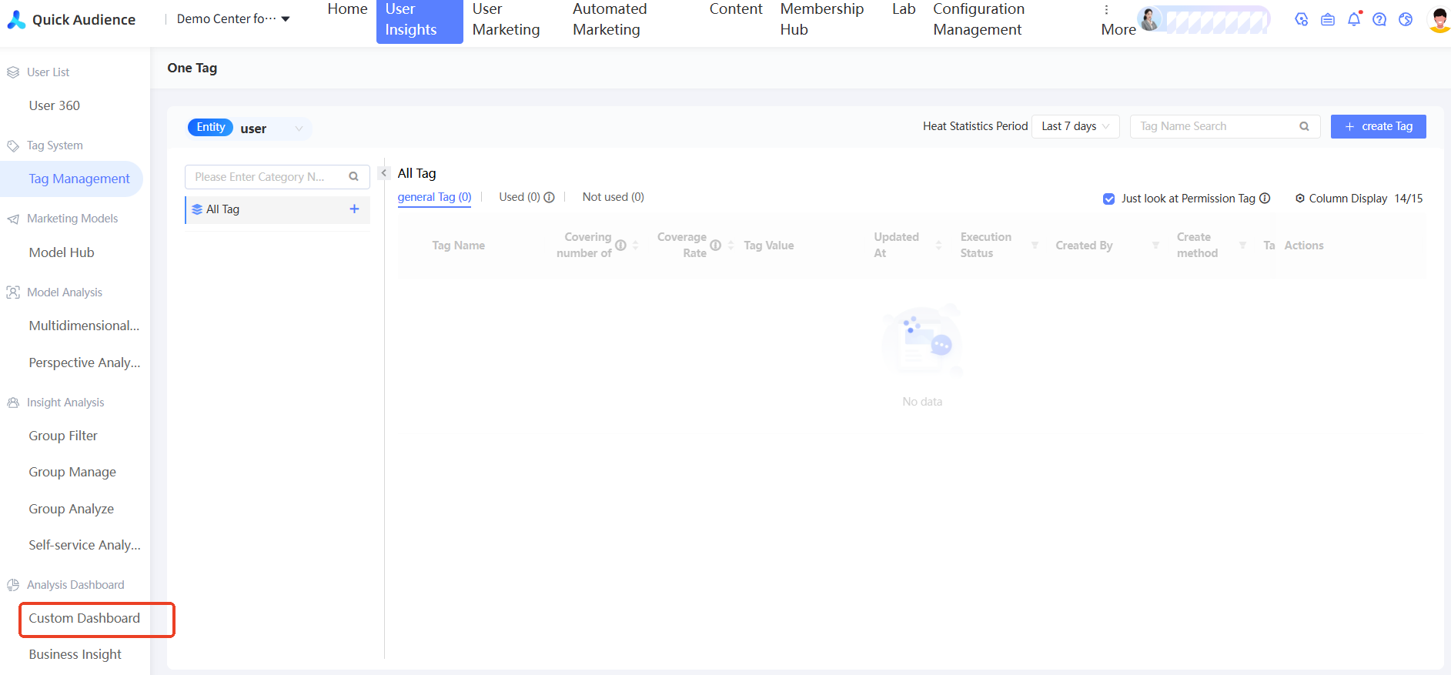
Task: Open the Last 7 days period dropdown
Action: pyautogui.click(x=1075, y=126)
